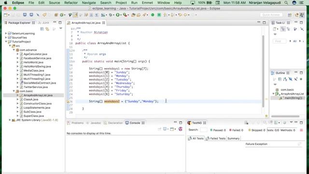Screen dimensions: 309x174
Task: Switch to the Java perspective icon
Action: tap(302, 15)
